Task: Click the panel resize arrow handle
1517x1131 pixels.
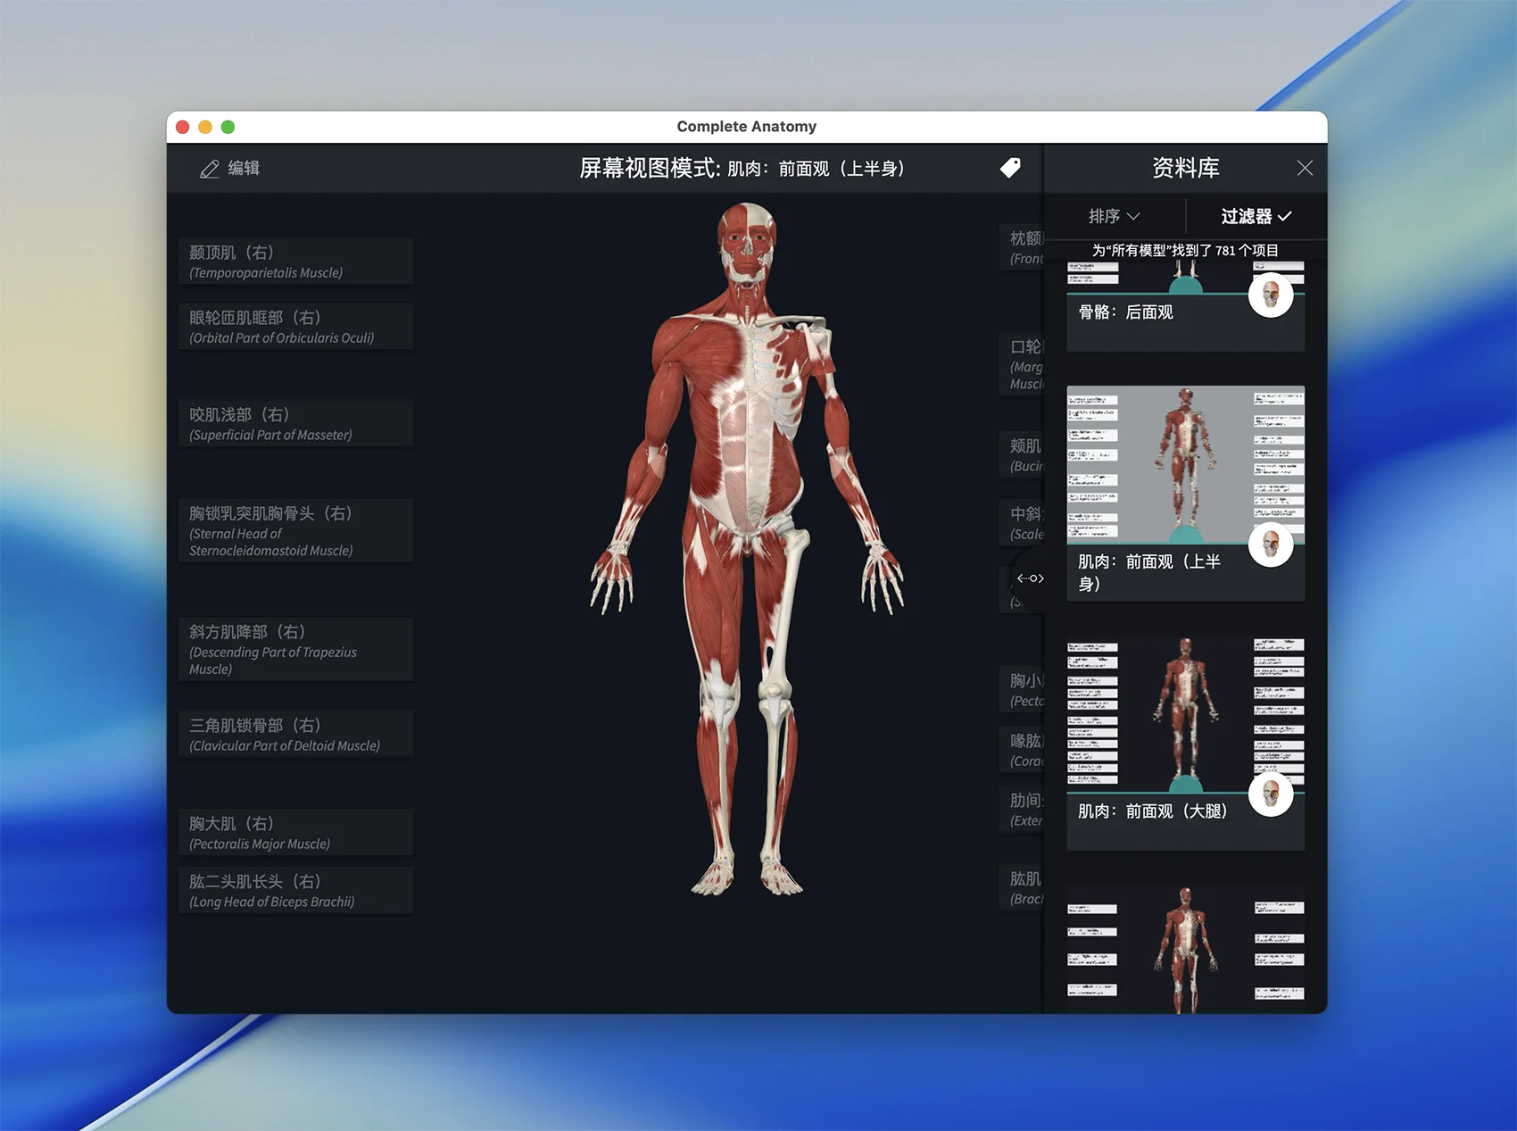Action: click(x=1030, y=578)
